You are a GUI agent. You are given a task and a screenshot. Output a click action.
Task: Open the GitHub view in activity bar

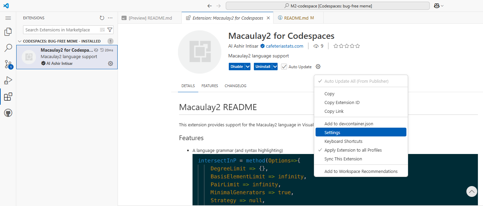point(8,113)
